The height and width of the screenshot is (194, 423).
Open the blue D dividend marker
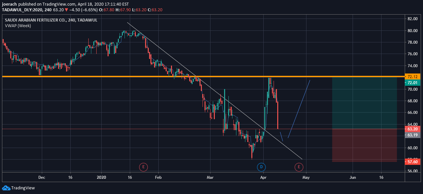coord(261,167)
